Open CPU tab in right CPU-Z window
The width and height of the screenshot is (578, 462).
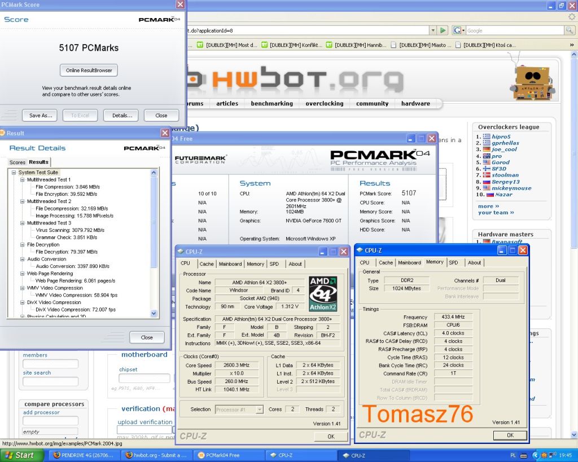pos(365,262)
